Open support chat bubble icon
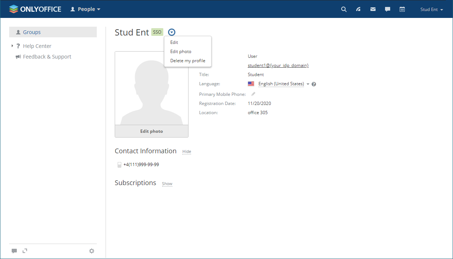This screenshot has height=259, width=453. (x=14, y=251)
